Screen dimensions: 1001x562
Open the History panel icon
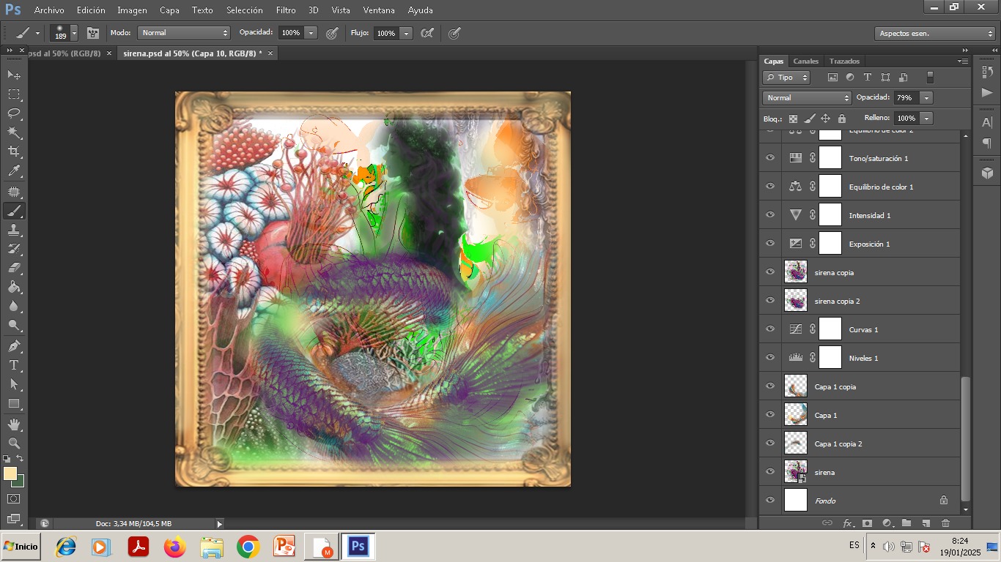tap(987, 72)
